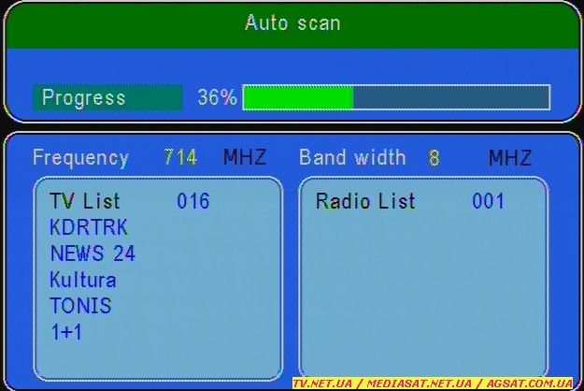Select the 714 frequency value
The height and width of the screenshot is (391, 584).
180,157
